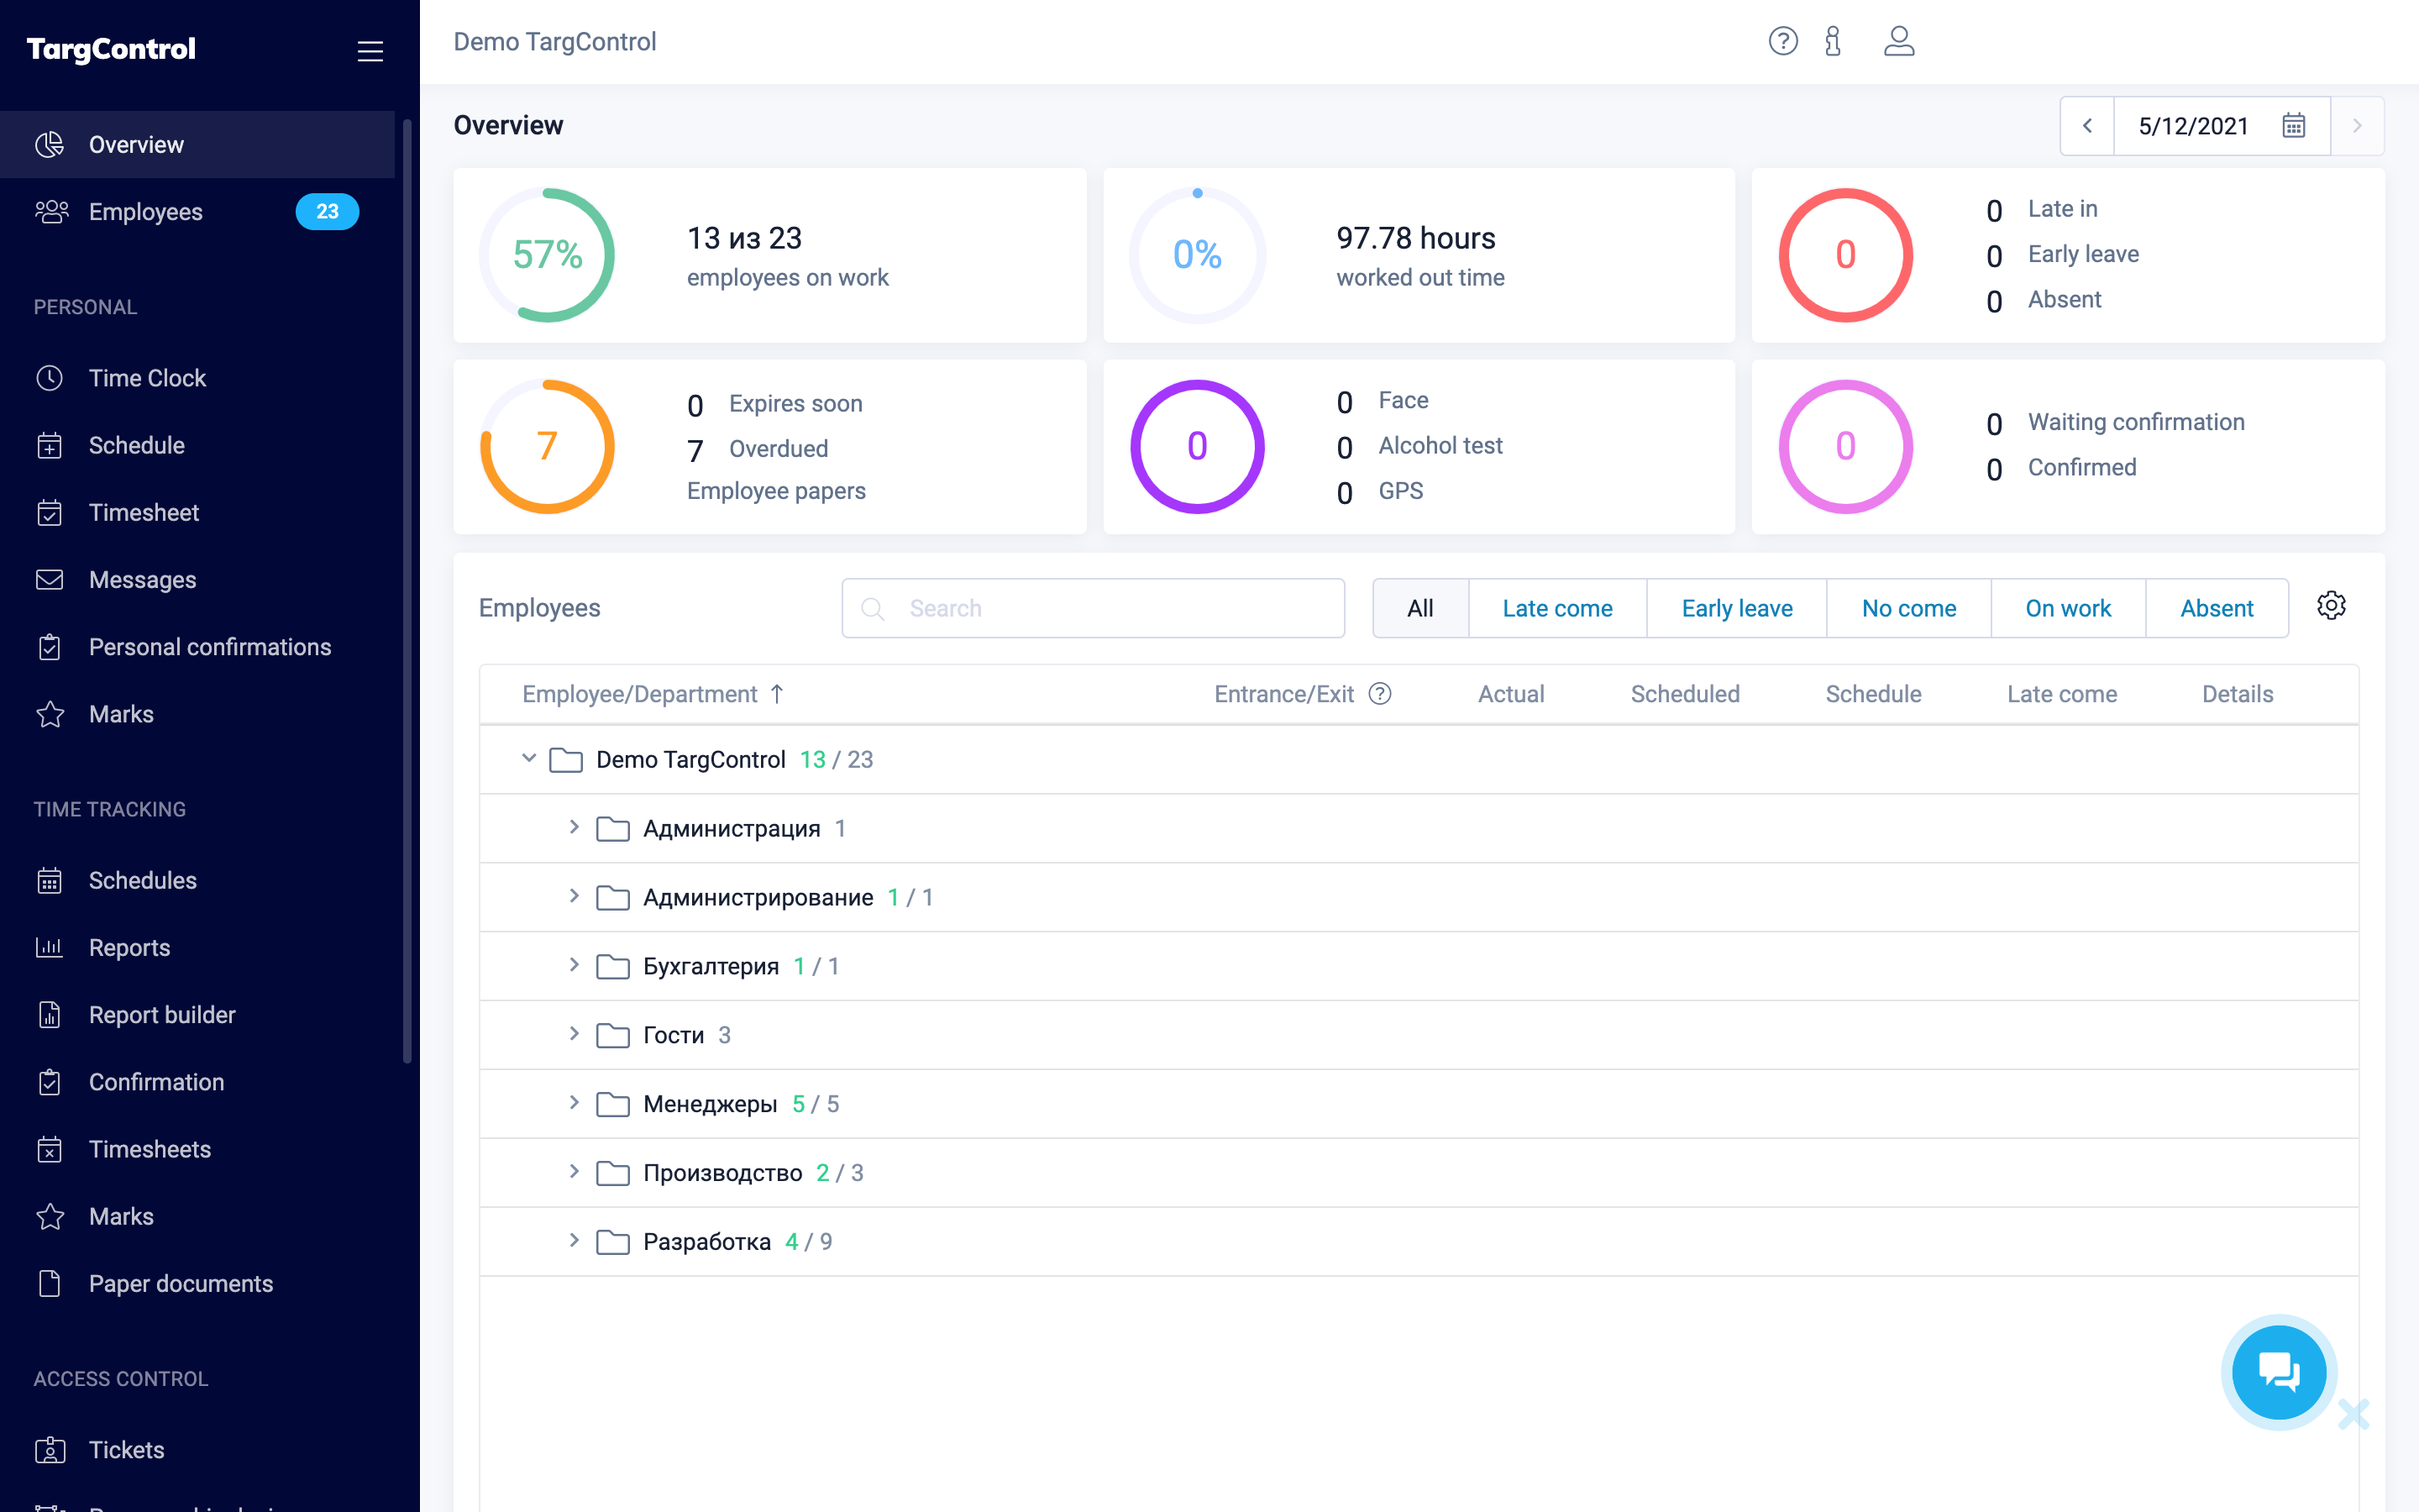This screenshot has height=1512, width=2419.
Task: Open Report builder menu item
Action: (162, 1015)
